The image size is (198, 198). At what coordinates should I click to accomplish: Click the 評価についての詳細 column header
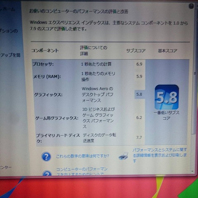[x=94, y=51]
